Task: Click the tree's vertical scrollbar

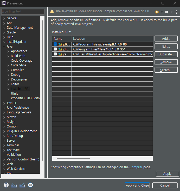Action: pyautogui.click(x=42, y=90)
